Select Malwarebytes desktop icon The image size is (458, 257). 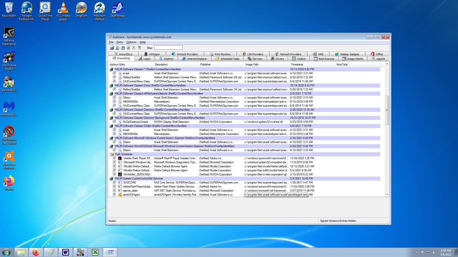(9, 109)
